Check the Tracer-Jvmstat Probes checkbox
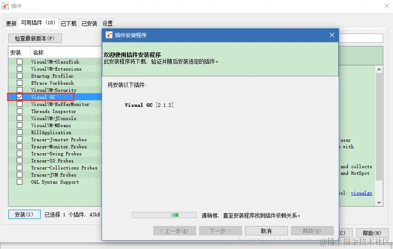The image size is (393, 249). (x=19, y=139)
